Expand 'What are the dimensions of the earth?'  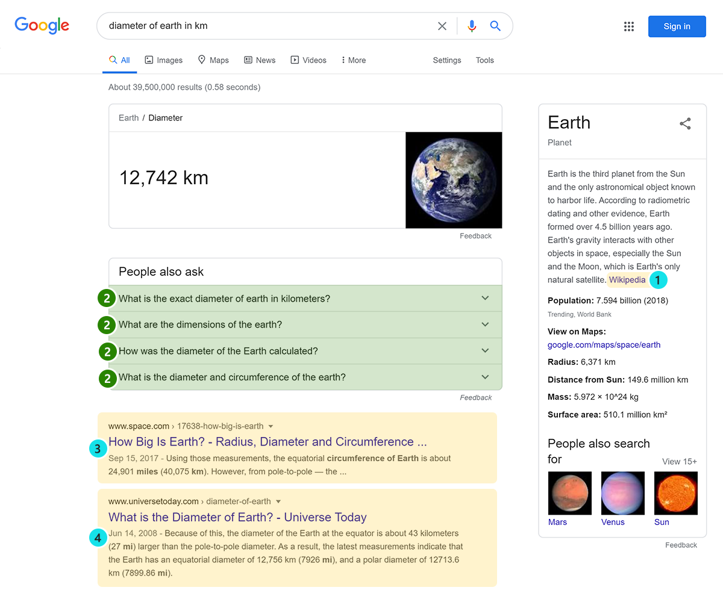pyautogui.click(x=305, y=324)
